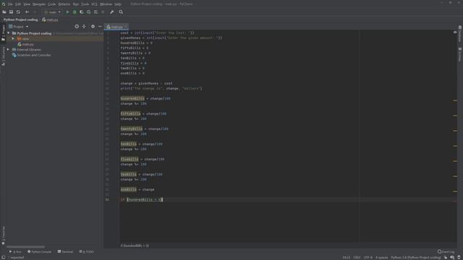Click line number 34 in the gutter
This screenshot has width=463, height=260.
(107, 199)
